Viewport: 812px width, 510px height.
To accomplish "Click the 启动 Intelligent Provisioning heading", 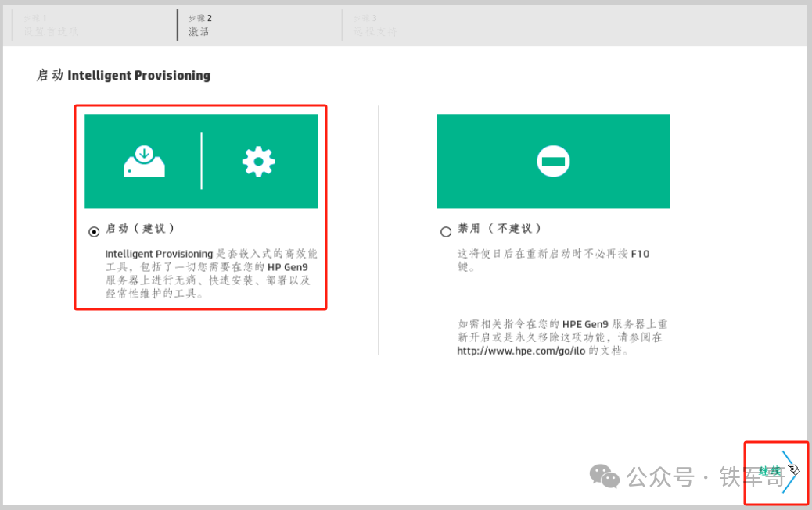I will (x=124, y=75).
